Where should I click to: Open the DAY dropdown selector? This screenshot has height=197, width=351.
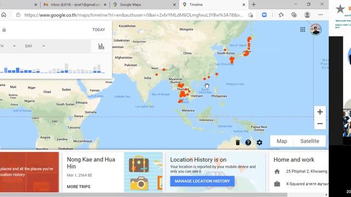(35, 46)
